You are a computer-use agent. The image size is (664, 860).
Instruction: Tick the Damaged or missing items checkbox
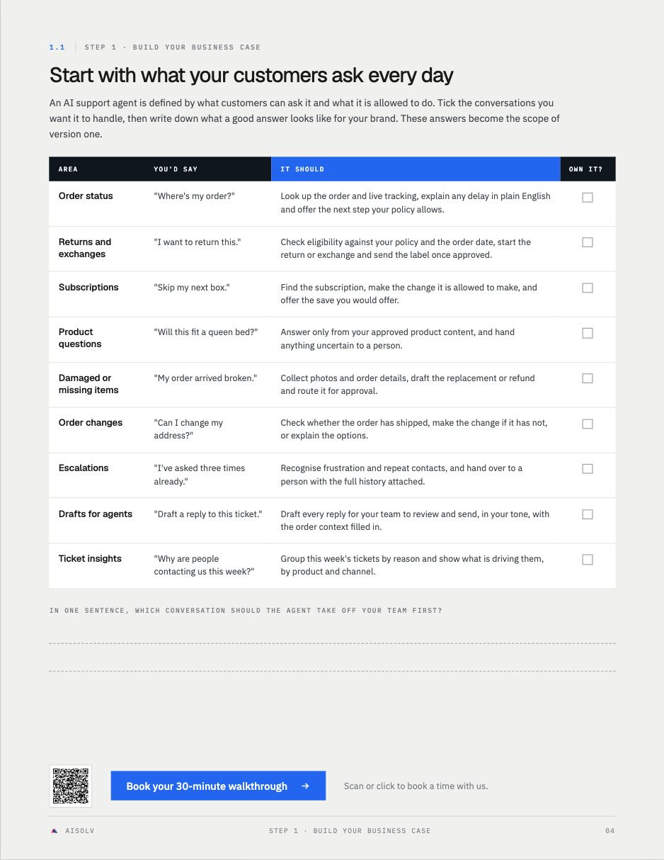[x=588, y=378]
